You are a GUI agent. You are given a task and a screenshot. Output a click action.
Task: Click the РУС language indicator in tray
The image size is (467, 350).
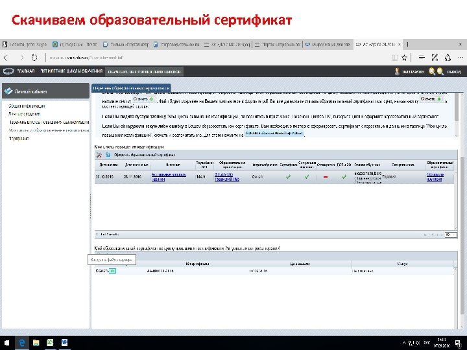(427, 343)
